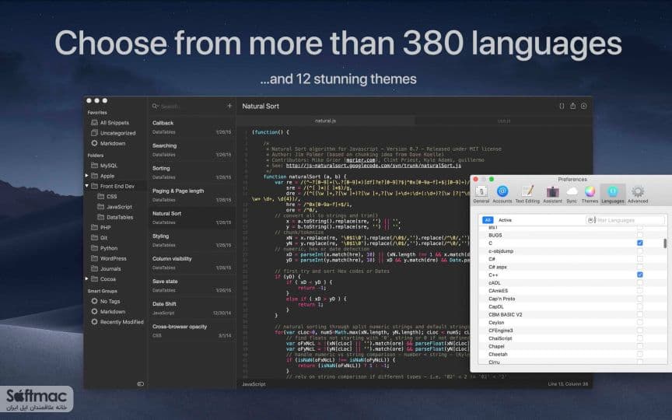Open JavaScript language selector in status bar
Screen dimensions: 672x420
254,384
